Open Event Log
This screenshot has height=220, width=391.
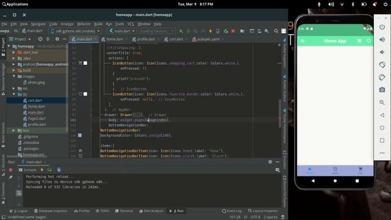point(232,211)
